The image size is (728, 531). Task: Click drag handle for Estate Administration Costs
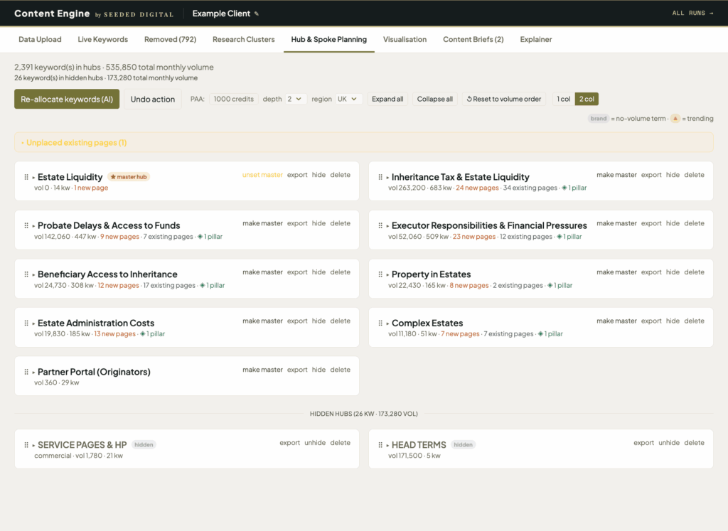(26, 323)
